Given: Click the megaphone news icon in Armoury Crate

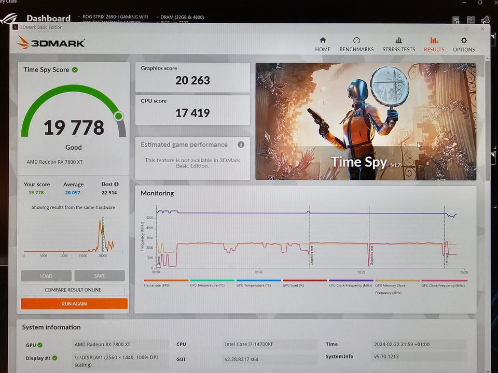Looking at the screenshot, I should (486, 20).
